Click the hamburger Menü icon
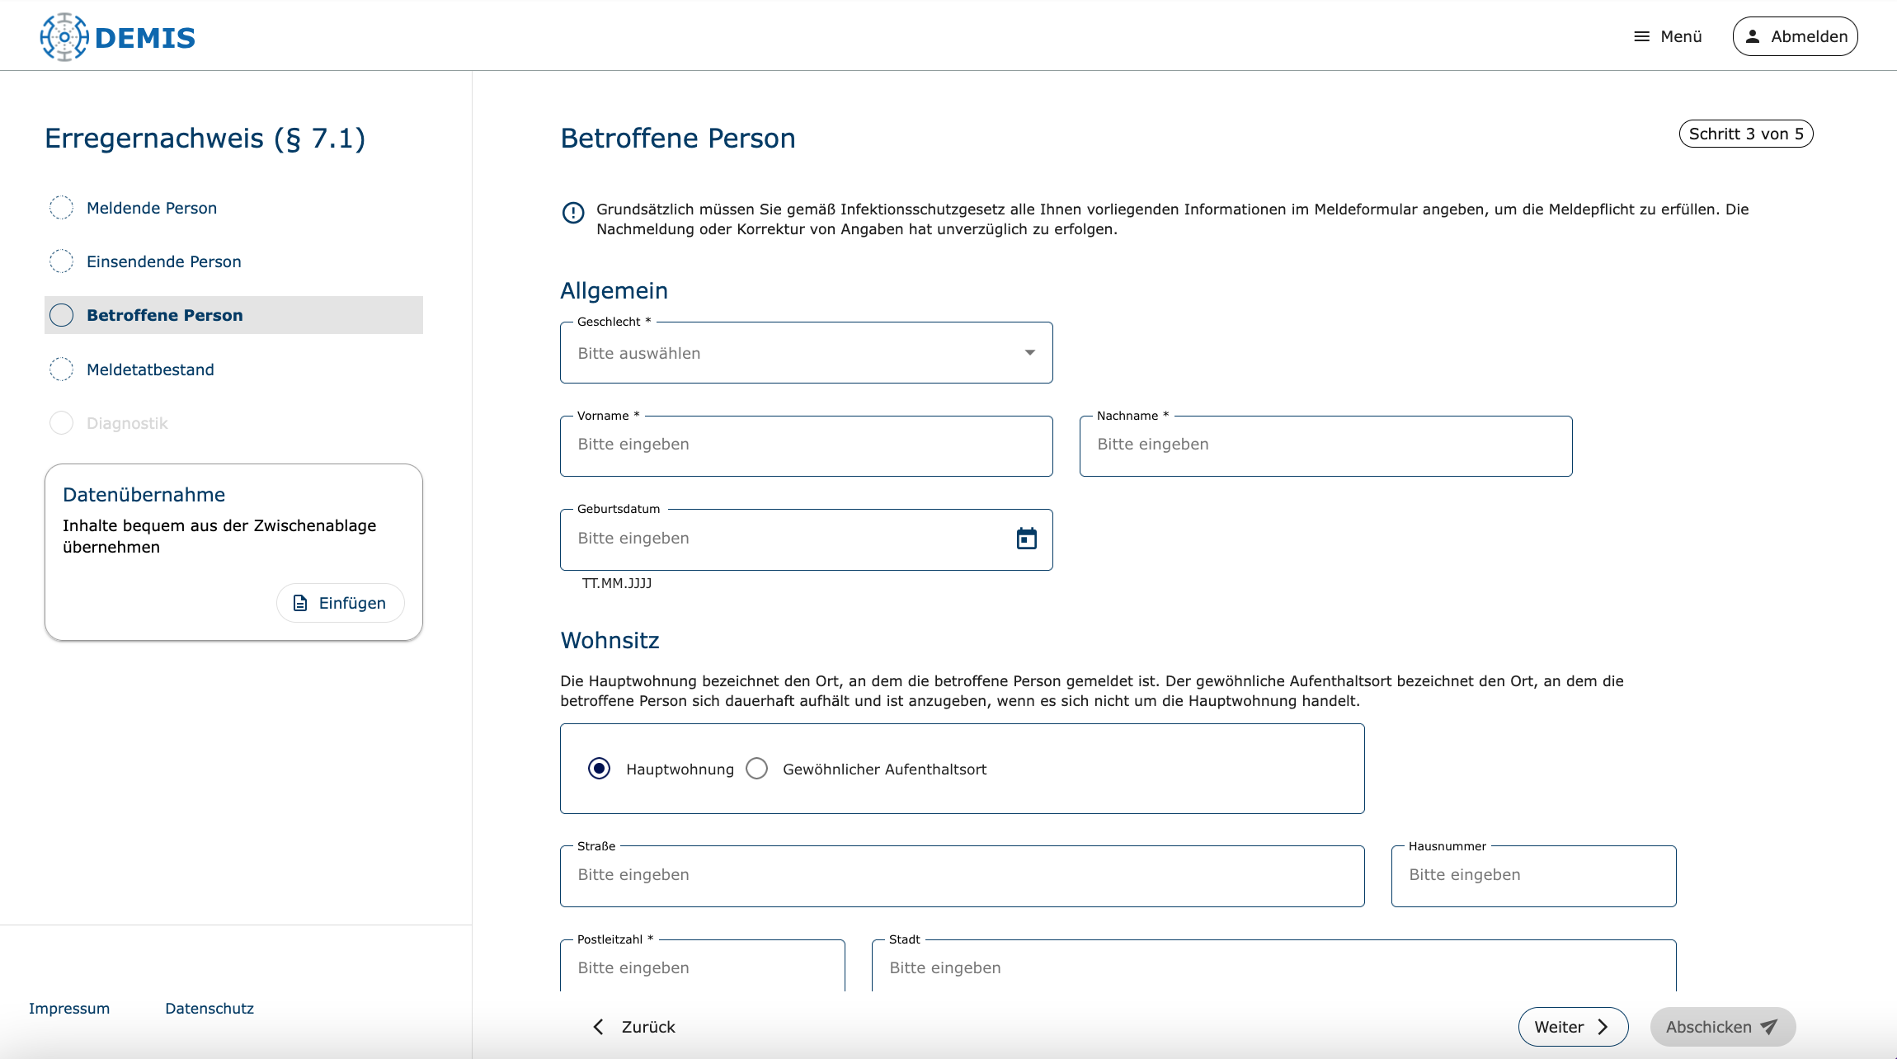 pos(1641,36)
